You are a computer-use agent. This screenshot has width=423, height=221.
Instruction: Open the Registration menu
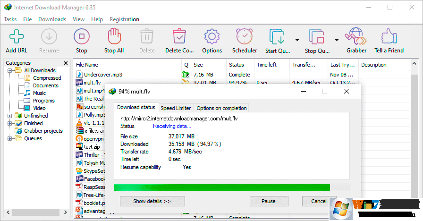pos(124,19)
